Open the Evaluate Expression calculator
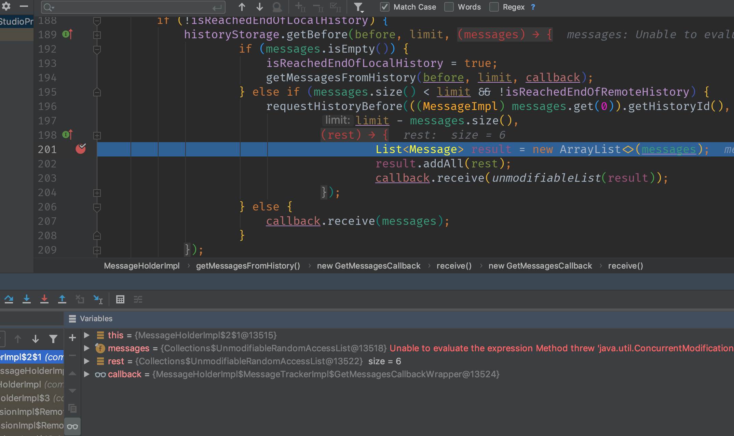This screenshot has width=734, height=436. pyautogui.click(x=120, y=299)
